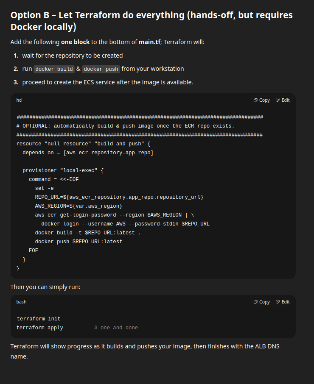
Task: Click the inline 'docker build' code snippet
Action: [x=54, y=69]
